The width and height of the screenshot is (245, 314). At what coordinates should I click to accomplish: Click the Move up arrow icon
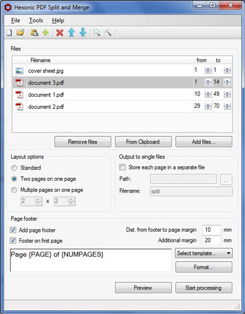coord(71,33)
